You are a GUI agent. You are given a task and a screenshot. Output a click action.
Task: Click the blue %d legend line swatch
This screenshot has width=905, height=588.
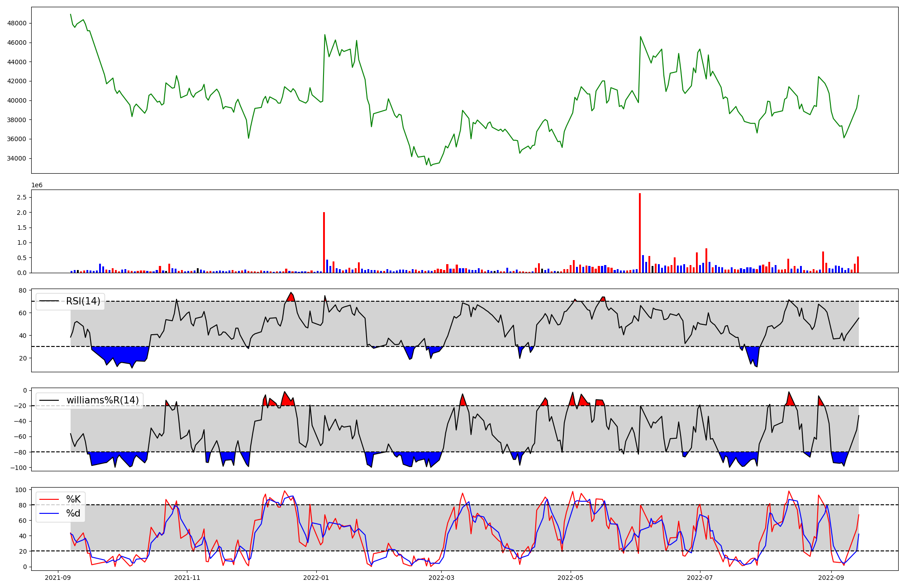[x=49, y=513]
